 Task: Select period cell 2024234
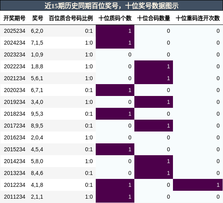(15, 43)
